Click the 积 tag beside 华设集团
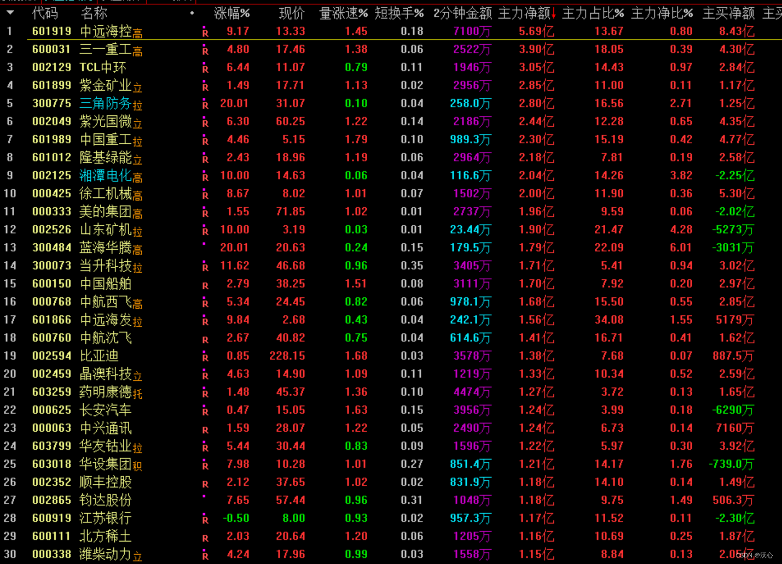Image resolution: width=782 pixels, height=564 pixels. point(137,467)
